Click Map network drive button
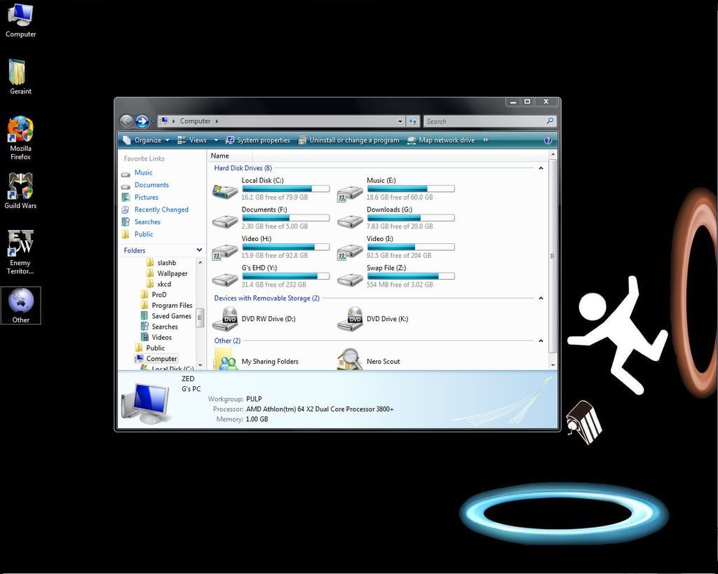The width and height of the screenshot is (718, 574). 441,140
